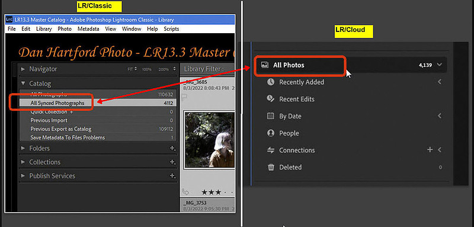Select All Photographs in Catalog
The height and width of the screenshot is (227, 474).
[98, 94]
